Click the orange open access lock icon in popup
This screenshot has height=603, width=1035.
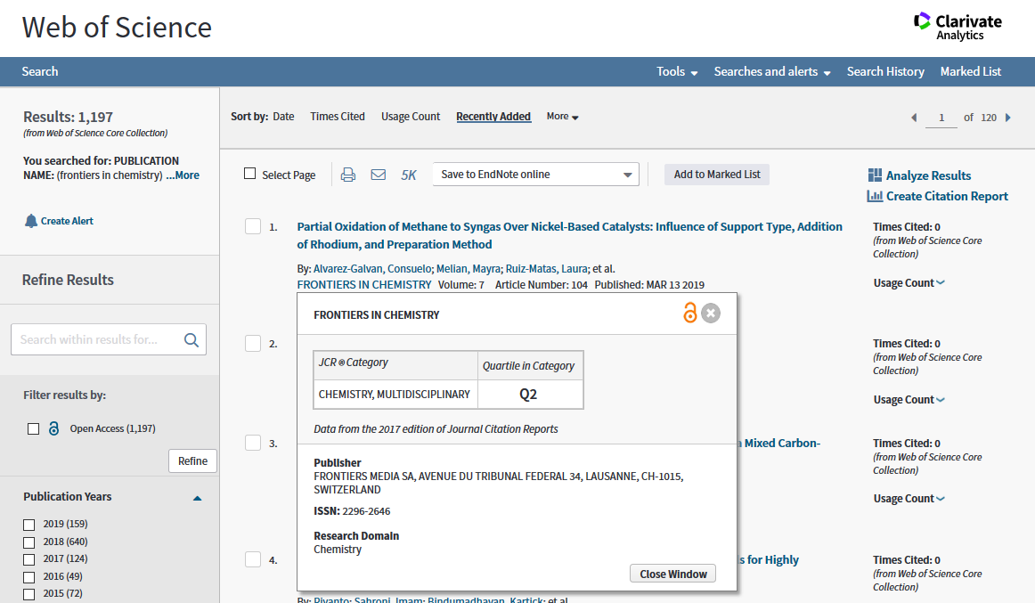(x=689, y=313)
